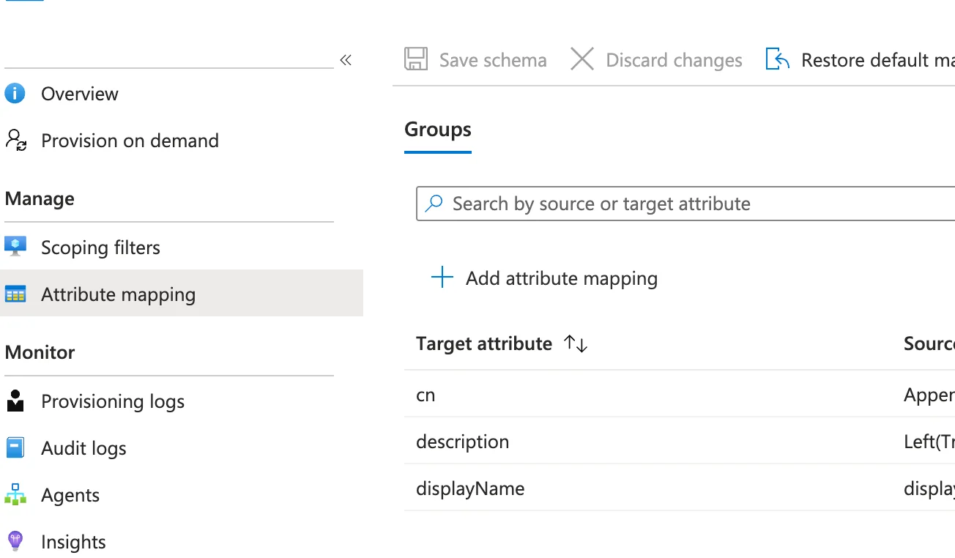
Task: Click the Audit logs book icon
Action: (15, 448)
